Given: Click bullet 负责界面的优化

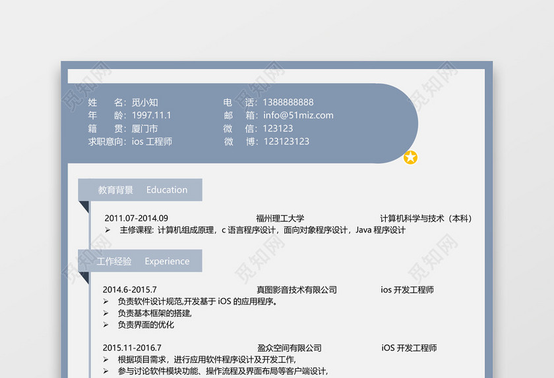Looking at the screenshot, I should (146, 325).
